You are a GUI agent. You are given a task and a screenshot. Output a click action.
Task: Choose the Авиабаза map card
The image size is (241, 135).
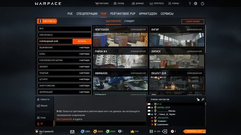[x=120, y=80]
